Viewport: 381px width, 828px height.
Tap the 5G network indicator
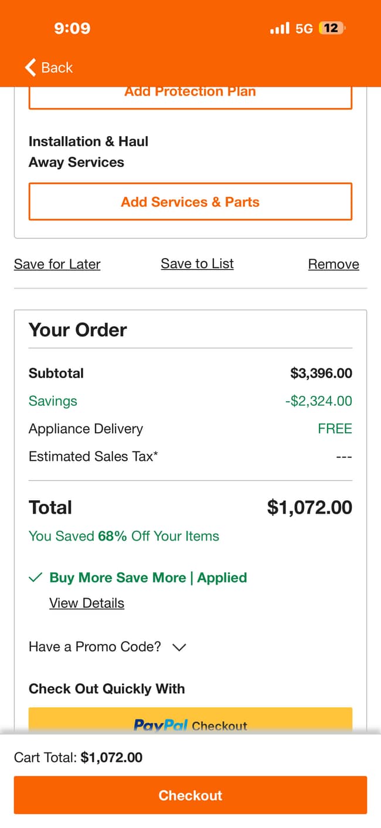304,28
